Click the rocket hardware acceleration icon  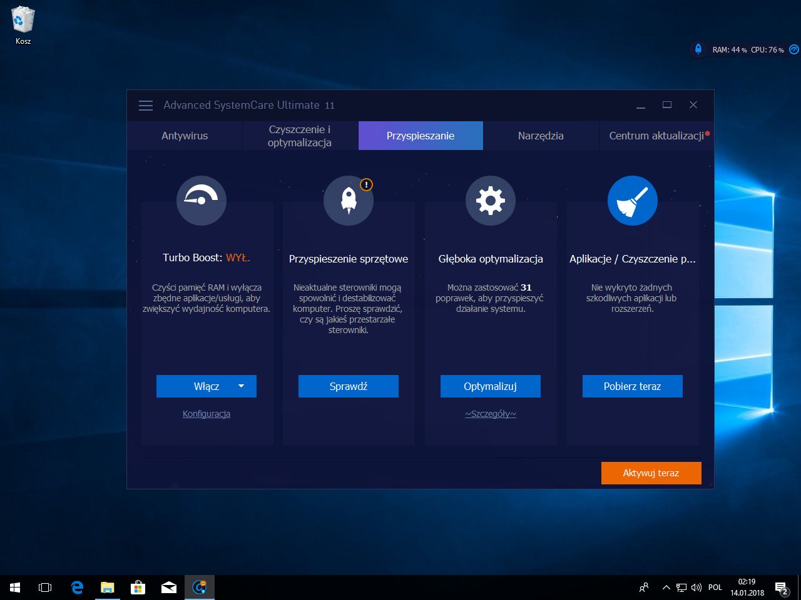[x=349, y=201]
